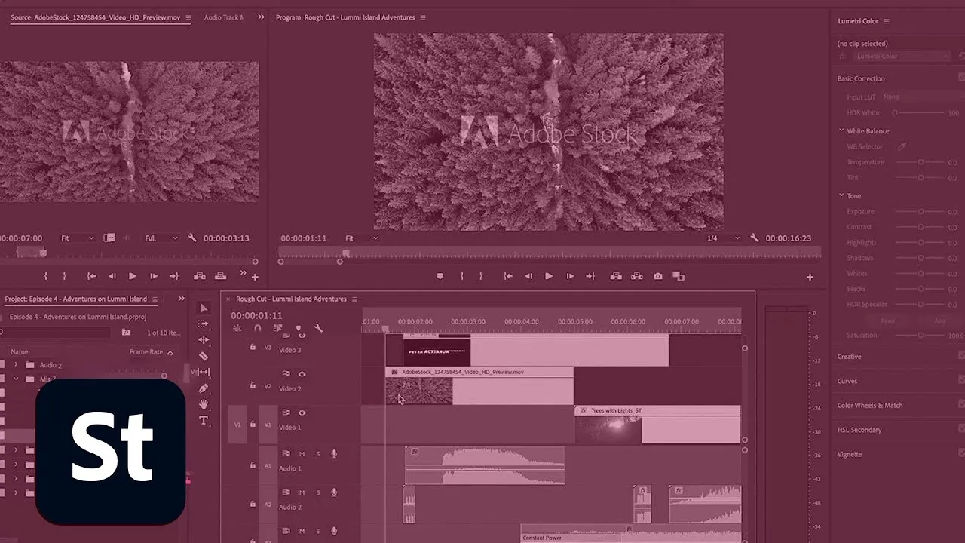Viewport: 965px width, 543px height.
Task: Click the Auto button in Lumetri Tone
Action: pos(940,321)
